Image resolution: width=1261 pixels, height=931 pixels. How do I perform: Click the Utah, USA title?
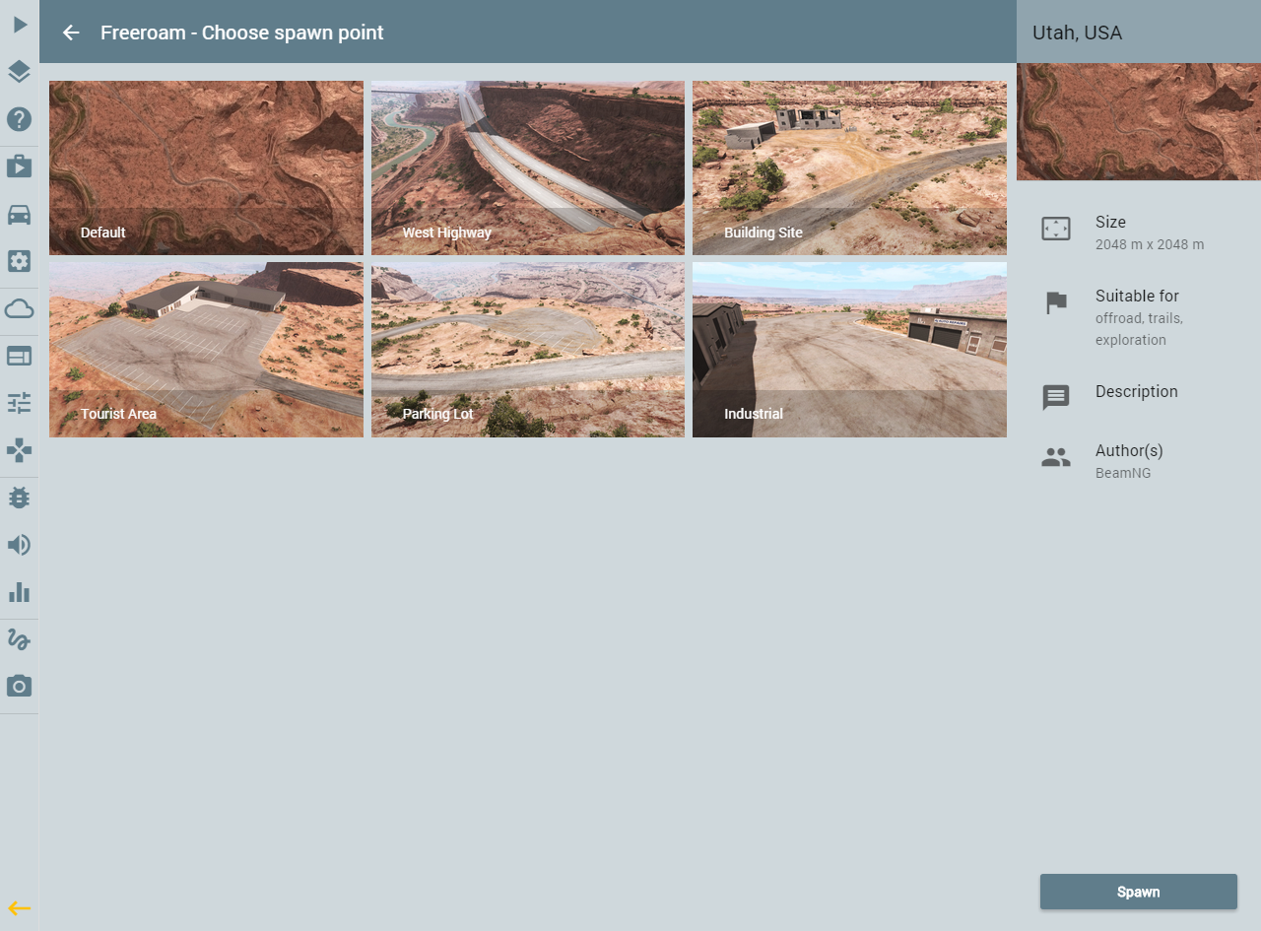pyautogui.click(x=1077, y=33)
